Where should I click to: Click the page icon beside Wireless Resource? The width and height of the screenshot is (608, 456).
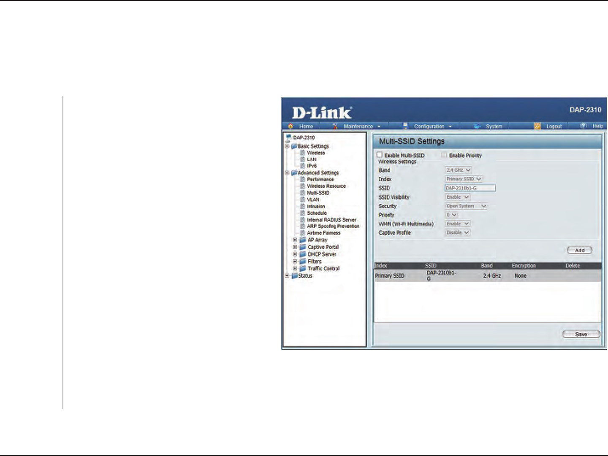302,186
